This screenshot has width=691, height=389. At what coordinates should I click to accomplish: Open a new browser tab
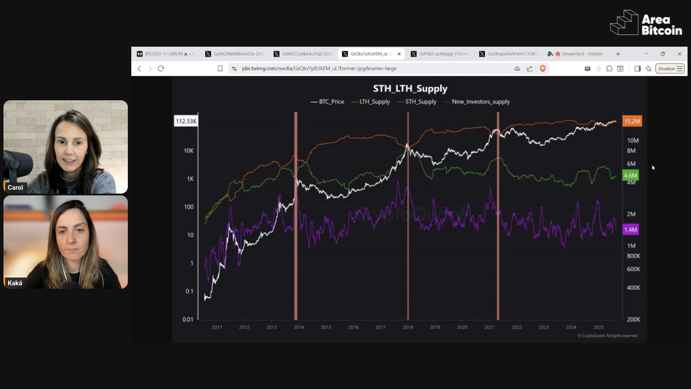[x=618, y=54]
